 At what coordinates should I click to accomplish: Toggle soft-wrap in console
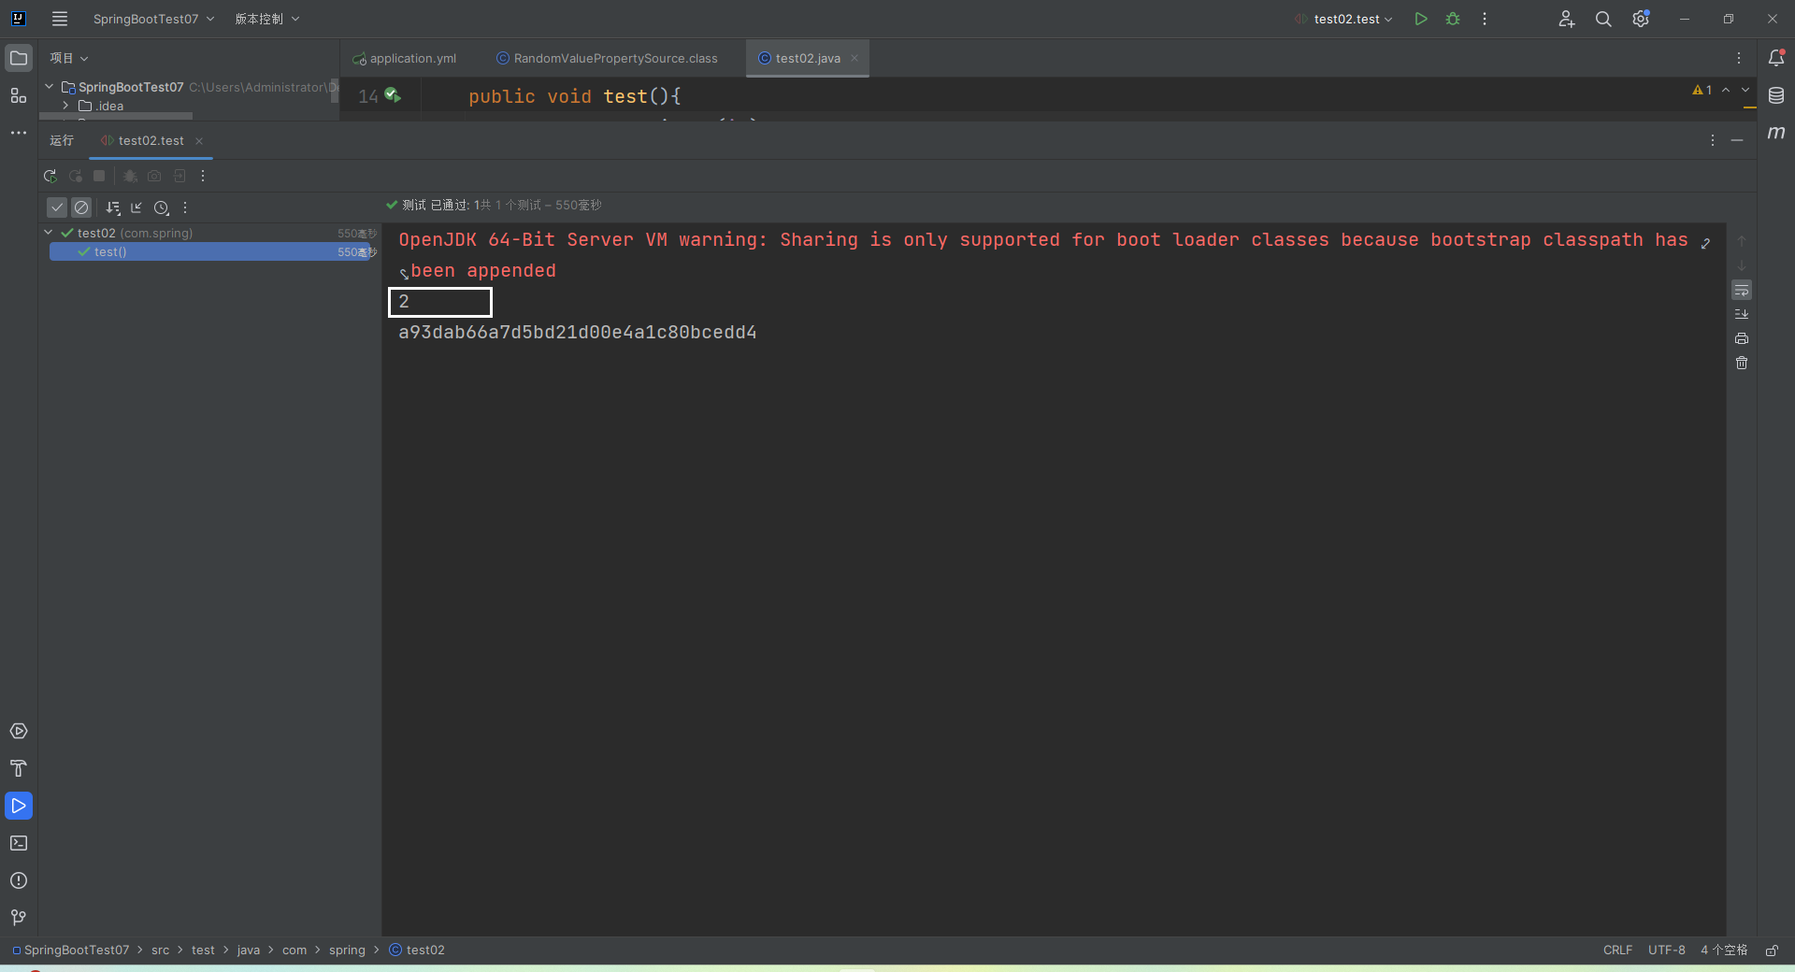[1742, 290]
